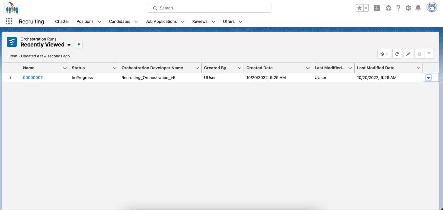This screenshot has height=210, width=443.
Task: Open Status column actions chevron
Action: tap(115, 68)
